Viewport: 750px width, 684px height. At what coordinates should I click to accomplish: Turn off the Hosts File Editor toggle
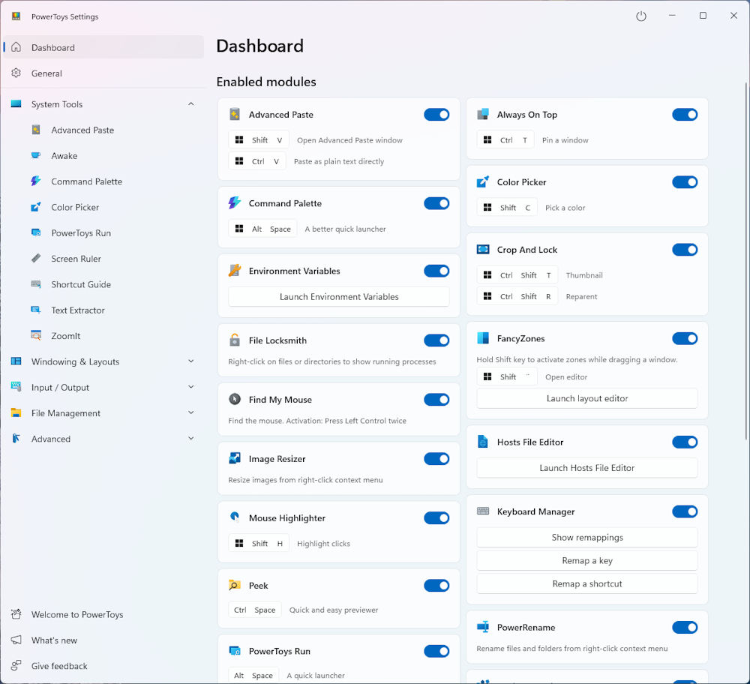[685, 442]
